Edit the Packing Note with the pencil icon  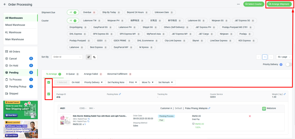(120, 94)
